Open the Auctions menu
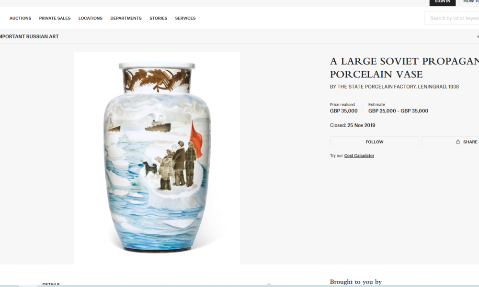Screen dimensions: 479x287 pyautogui.click(x=20, y=18)
